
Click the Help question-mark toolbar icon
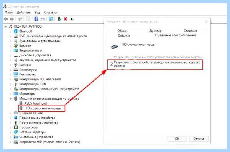point(36,19)
